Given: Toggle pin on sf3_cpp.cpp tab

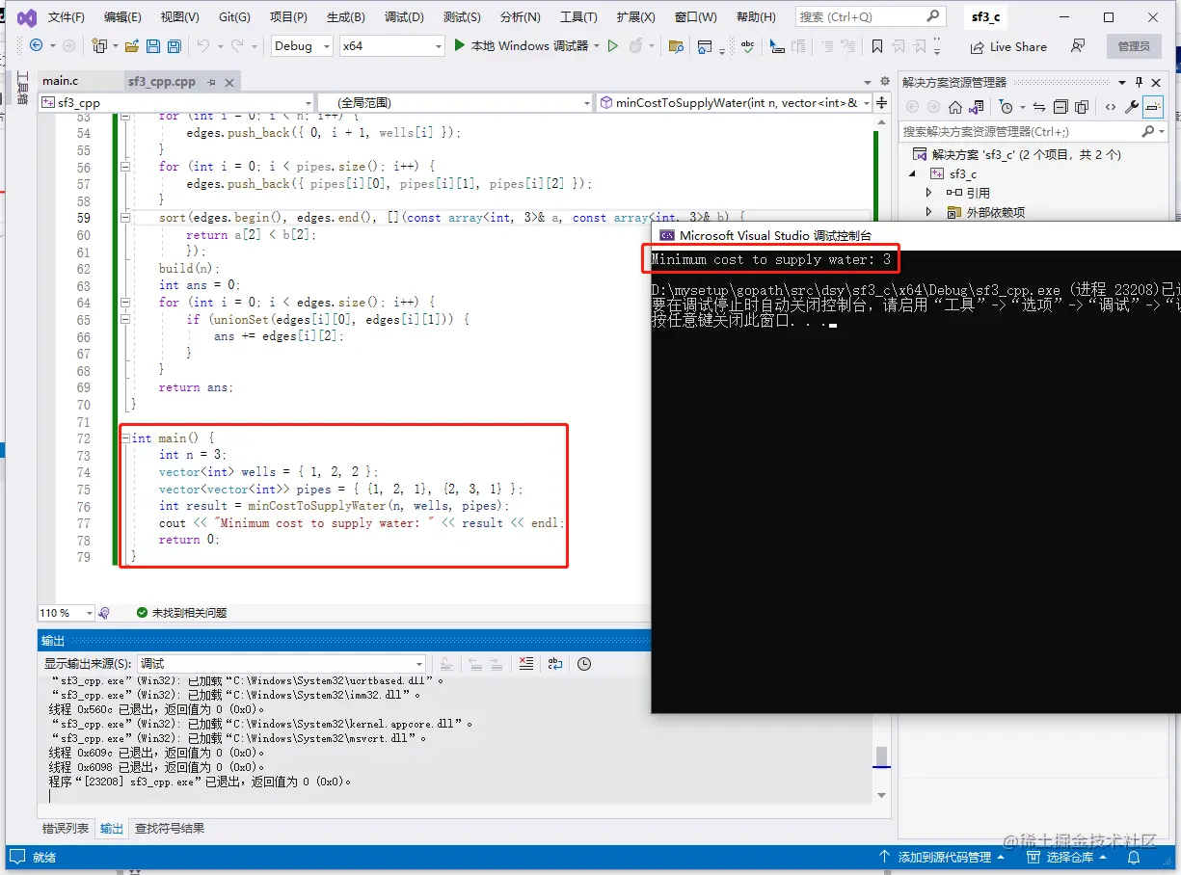Looking at the screenshot, I should coord(211,82).
